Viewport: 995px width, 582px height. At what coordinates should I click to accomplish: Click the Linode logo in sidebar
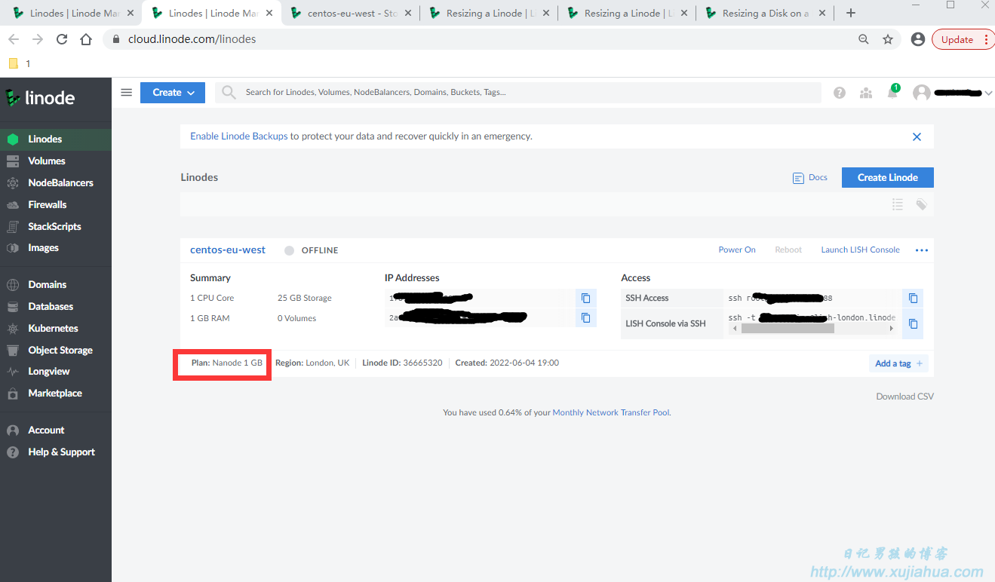[x=40, y=98]
